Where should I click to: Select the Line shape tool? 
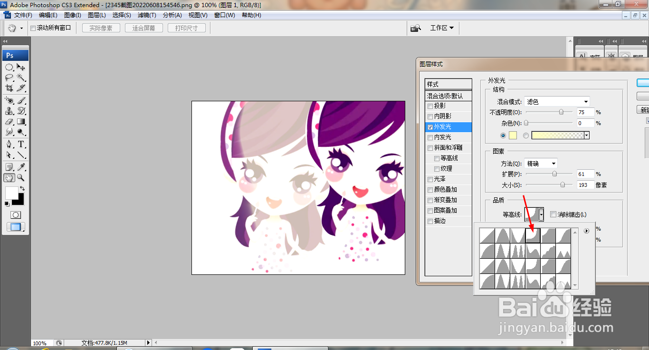click(21, 155)
